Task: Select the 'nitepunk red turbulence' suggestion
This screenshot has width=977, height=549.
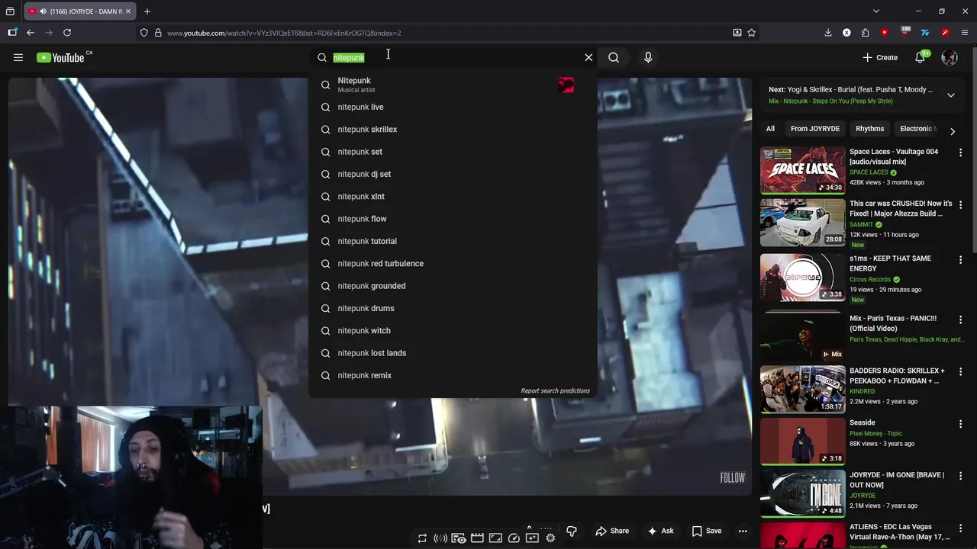Action: (453, 264)
